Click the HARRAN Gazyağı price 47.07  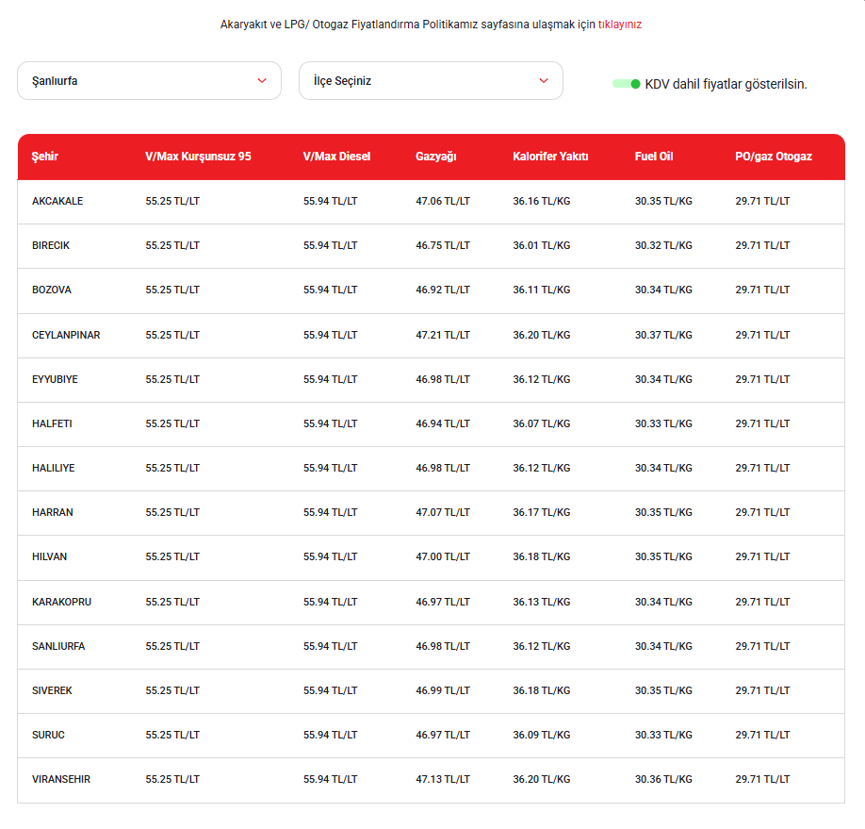pyautogui.click(x=443, y=512)
